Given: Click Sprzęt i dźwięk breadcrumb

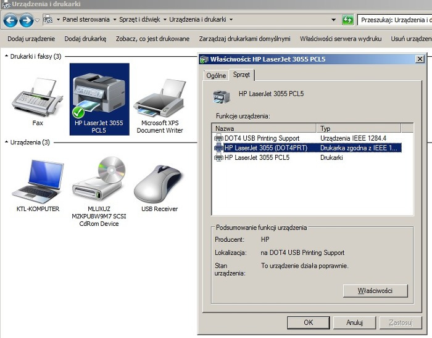Looking at the screenshot, I should 139,20.
